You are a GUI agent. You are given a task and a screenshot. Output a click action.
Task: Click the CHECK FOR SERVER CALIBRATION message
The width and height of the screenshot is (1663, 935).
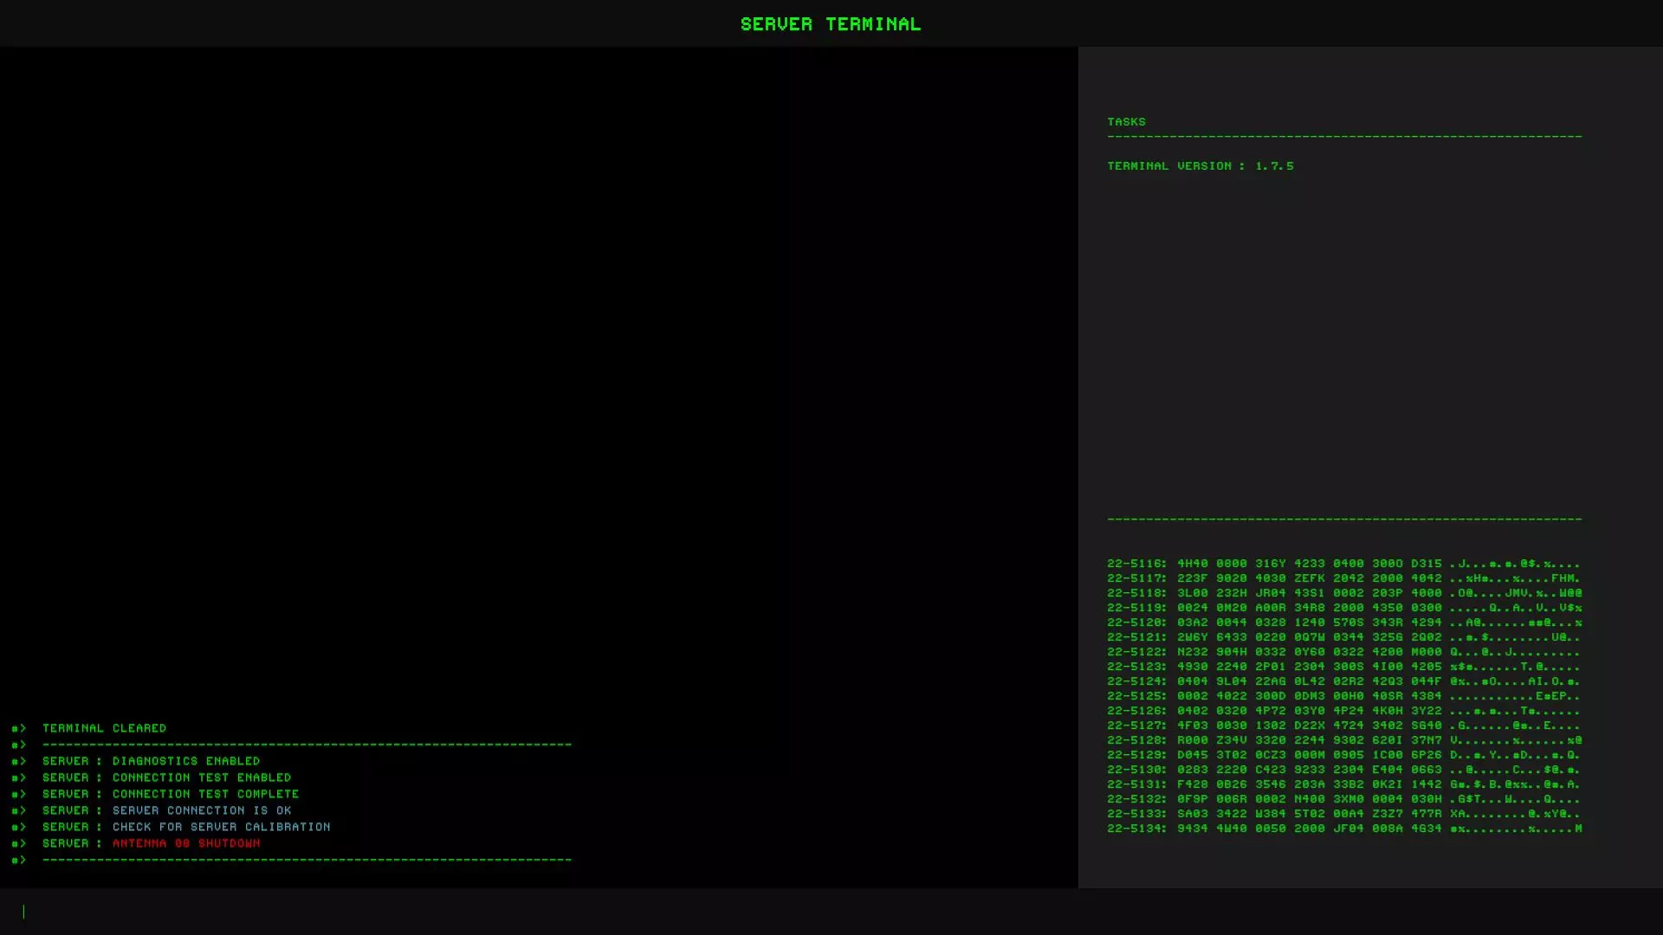click(x=221, y=827)
